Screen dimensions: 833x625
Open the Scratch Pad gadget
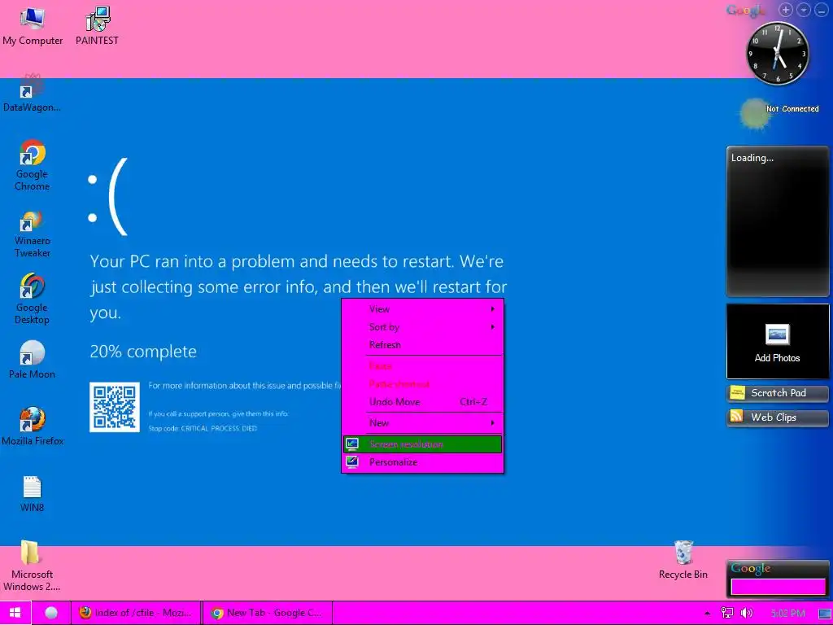(x=777, y=393)
